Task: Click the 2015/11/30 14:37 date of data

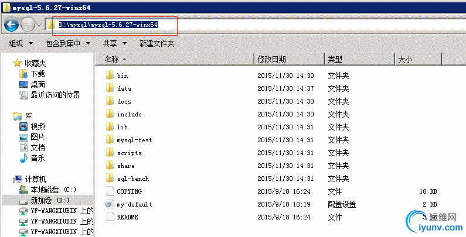Action: pyautogui.click(x=285, y=88)
